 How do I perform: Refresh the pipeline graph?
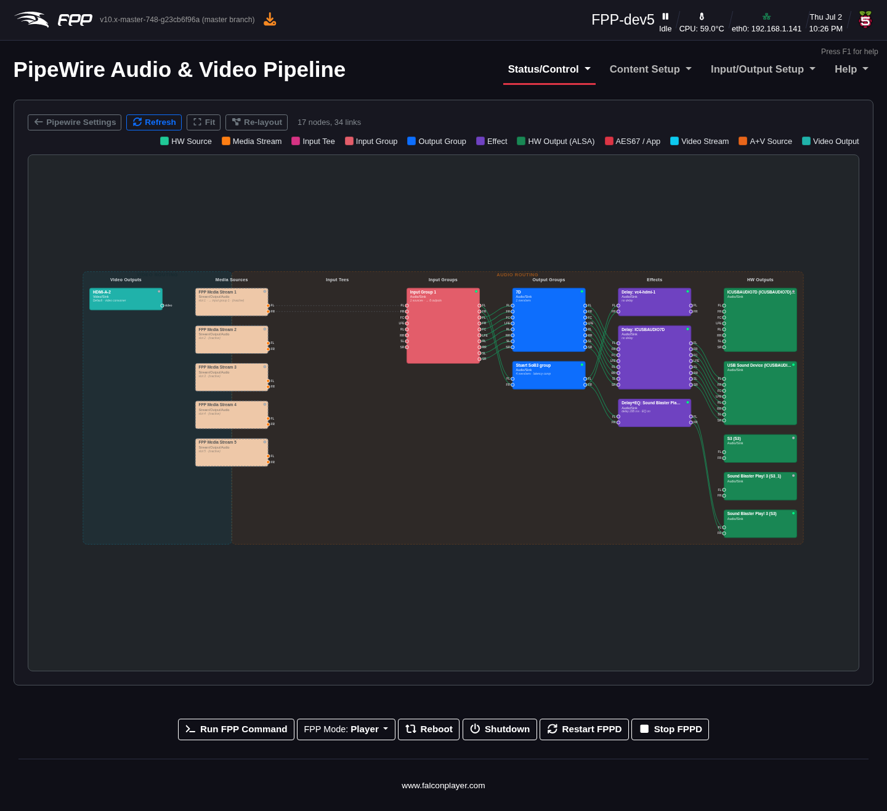[x=154, y=122]
